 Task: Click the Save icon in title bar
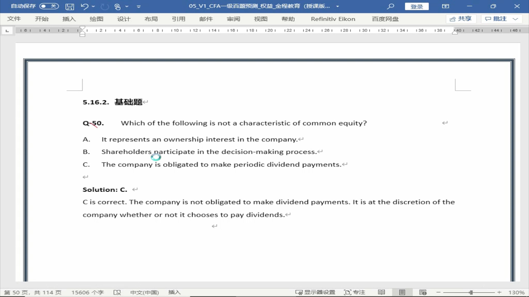[x=70, y=6]
